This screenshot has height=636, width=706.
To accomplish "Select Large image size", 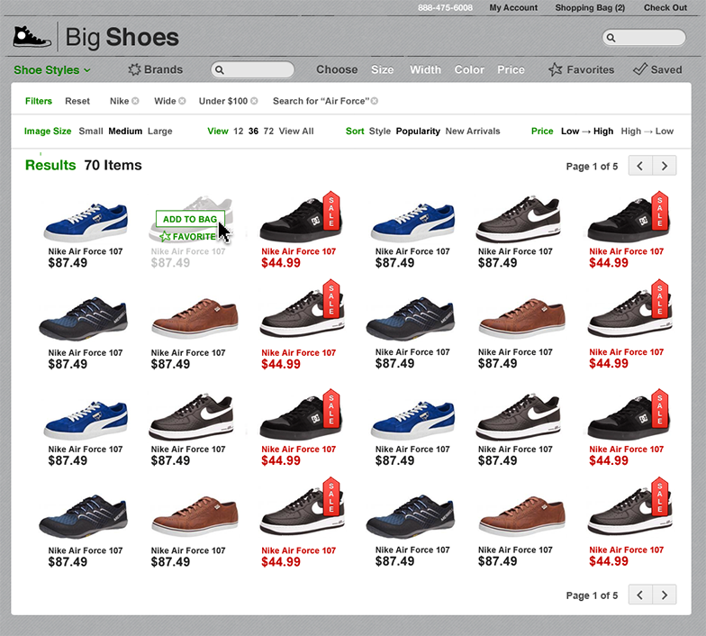I will (160, 132).
